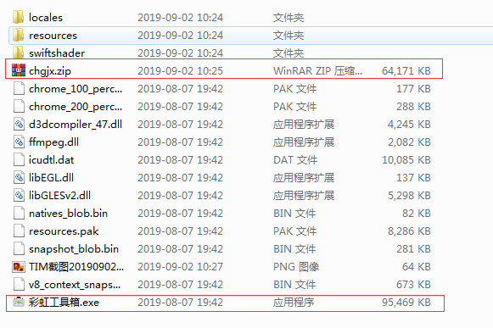Click the d3dcompiler_47.dll icon
The image size is (493, 328).
[x=19, y=124]
